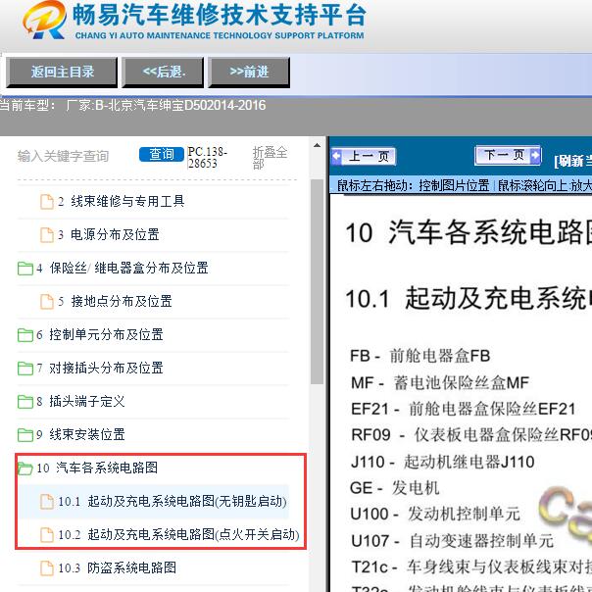The height and width of the screenshot is (592, 592).
Task: Go back with the <<后退 button
Action: point(163,73)
